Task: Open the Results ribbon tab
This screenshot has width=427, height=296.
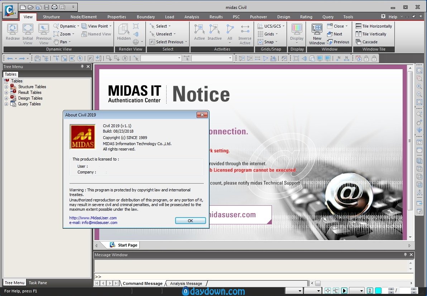Action: [x=216, y=17]
